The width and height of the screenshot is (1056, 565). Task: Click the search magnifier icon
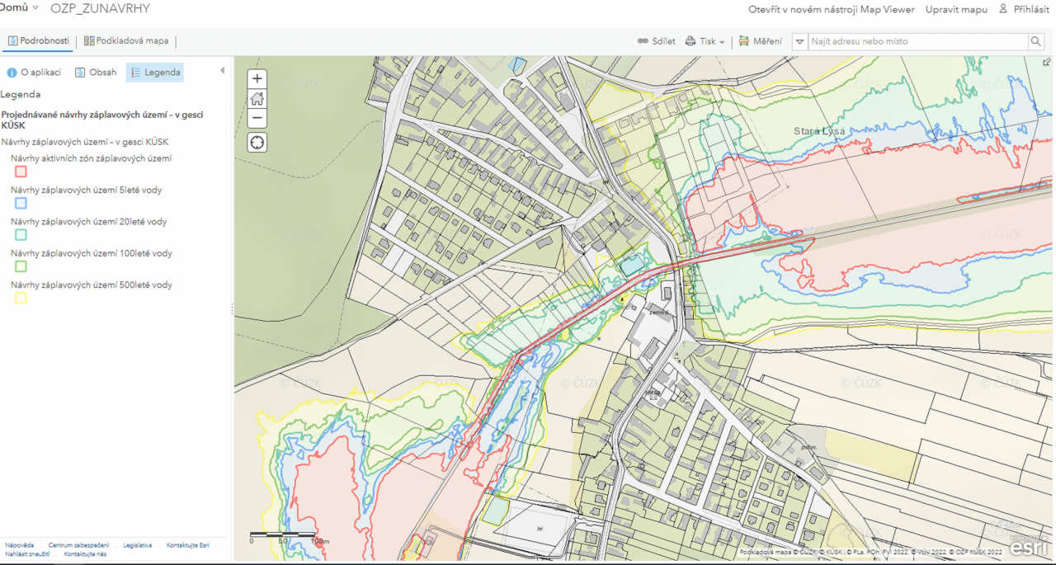[x=1036, y=41]
